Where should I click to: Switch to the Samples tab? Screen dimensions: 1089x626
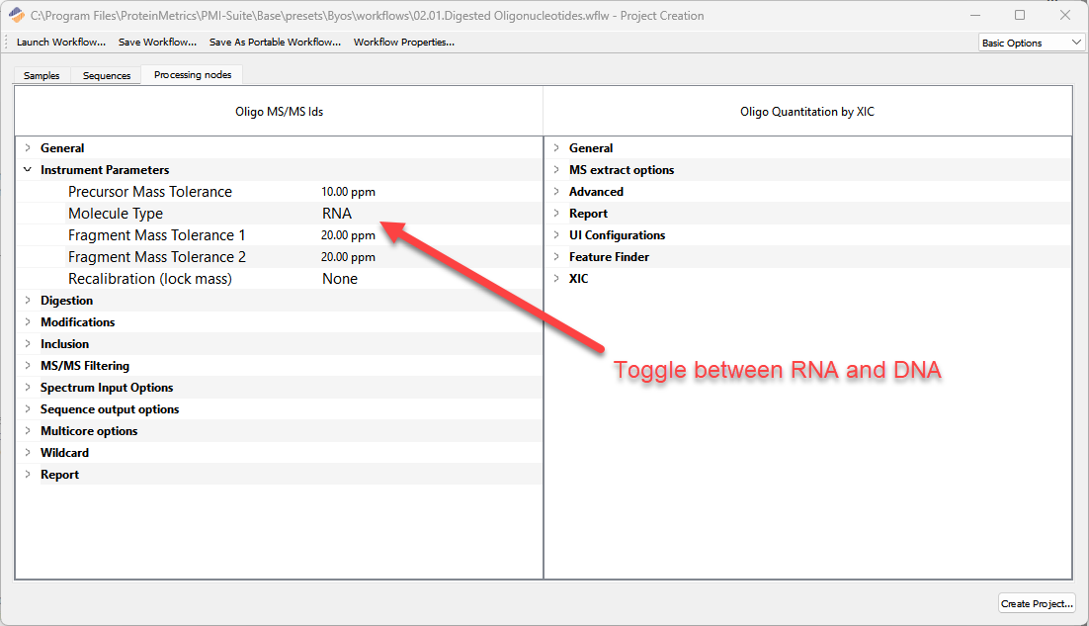tap(42, 76)
